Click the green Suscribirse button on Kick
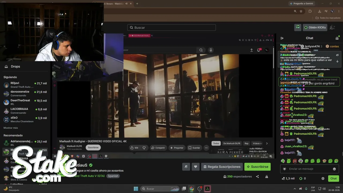 coord(258,167)
